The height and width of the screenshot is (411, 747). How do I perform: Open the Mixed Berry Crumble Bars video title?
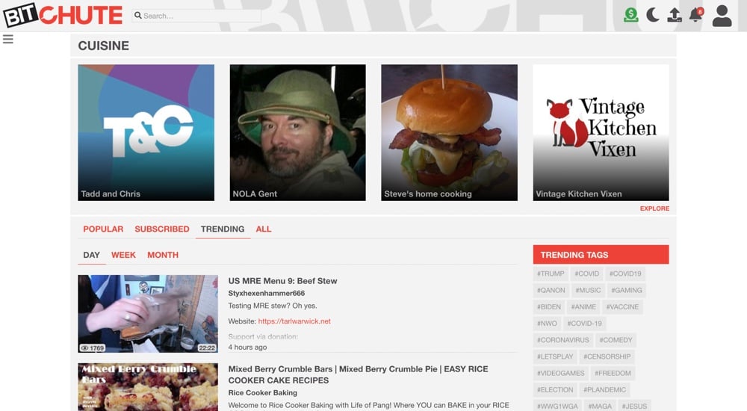tap(359, 375)
